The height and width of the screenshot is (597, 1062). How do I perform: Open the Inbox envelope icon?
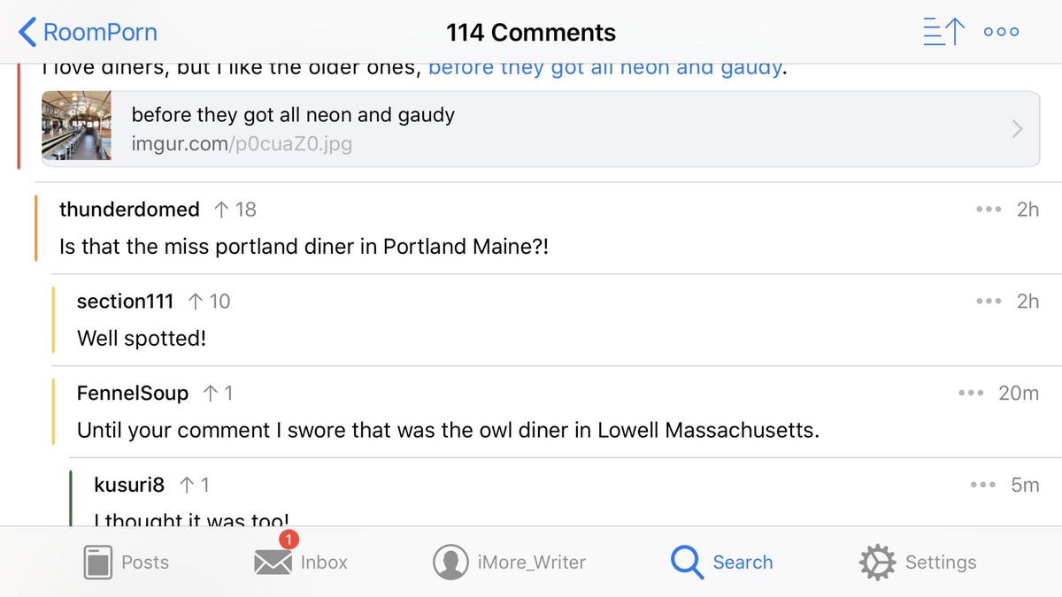pyautogui.click(x=273, y=562)
